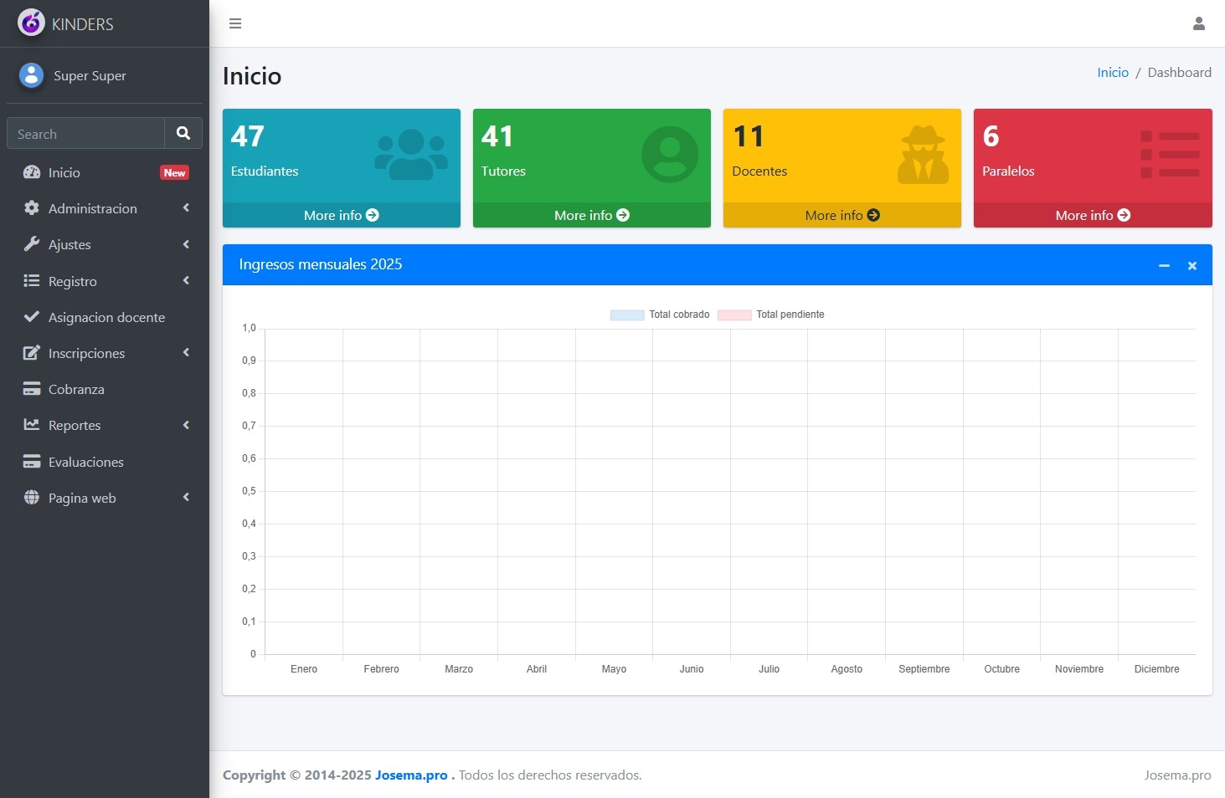Screen dimensions: 1225x798
Task: Open Asignacion docente menu item
Action: 106,317
